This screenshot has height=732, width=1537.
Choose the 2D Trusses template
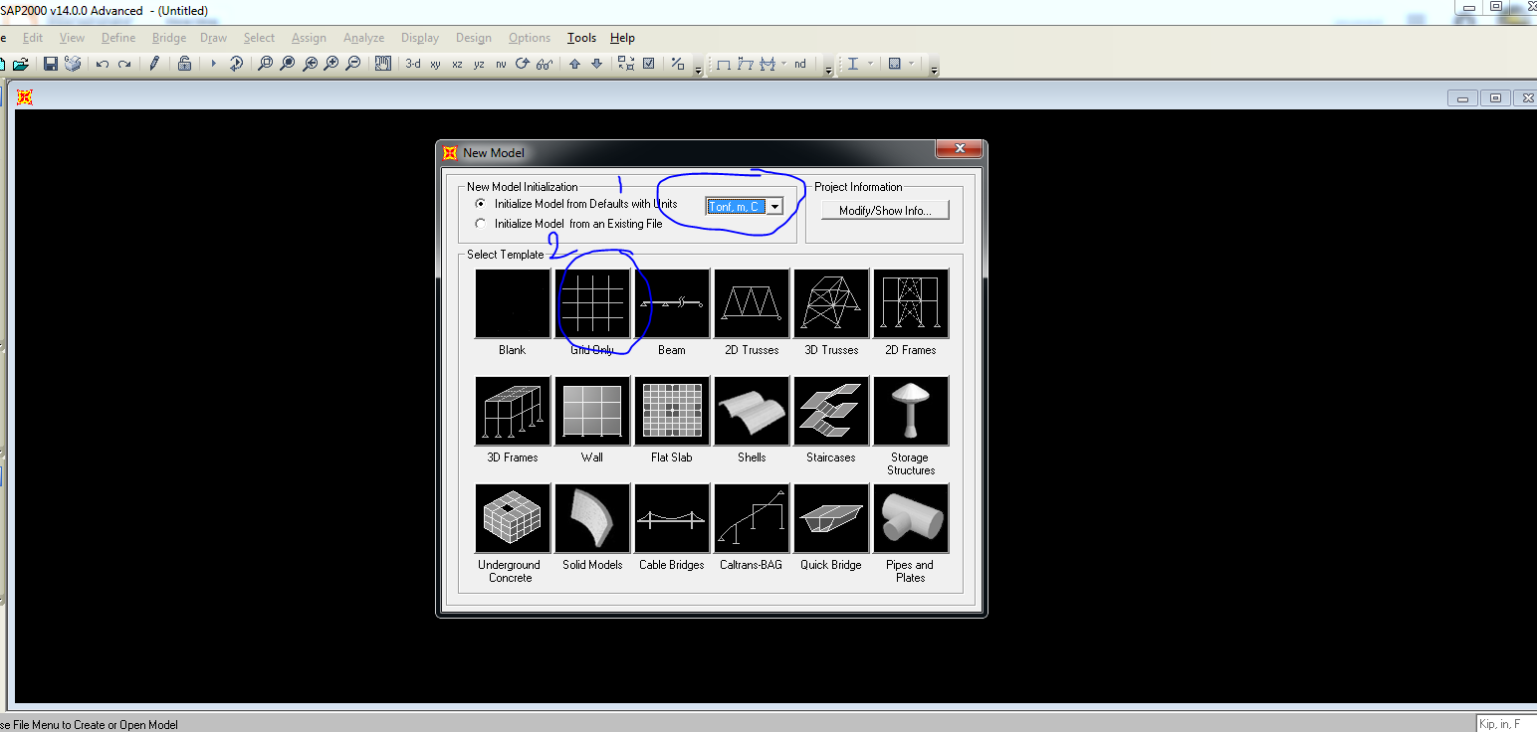coord(752,303)
